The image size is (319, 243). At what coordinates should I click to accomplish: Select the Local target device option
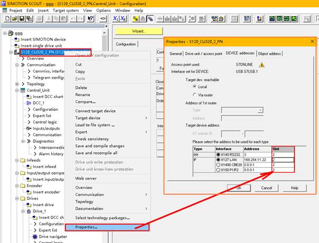tap(195, 86)
